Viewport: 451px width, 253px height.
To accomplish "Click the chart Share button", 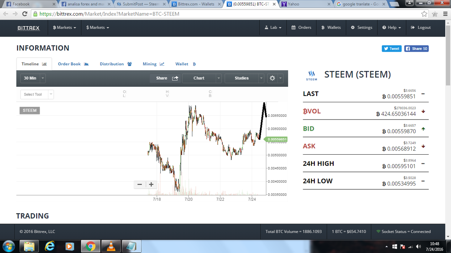I will (166, 78).
